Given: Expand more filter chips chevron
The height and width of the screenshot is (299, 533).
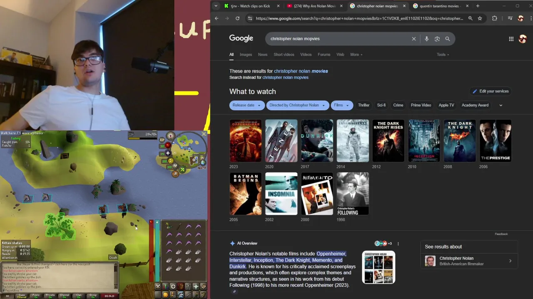Looking at the screenshot, I should (x=501, y=105).
